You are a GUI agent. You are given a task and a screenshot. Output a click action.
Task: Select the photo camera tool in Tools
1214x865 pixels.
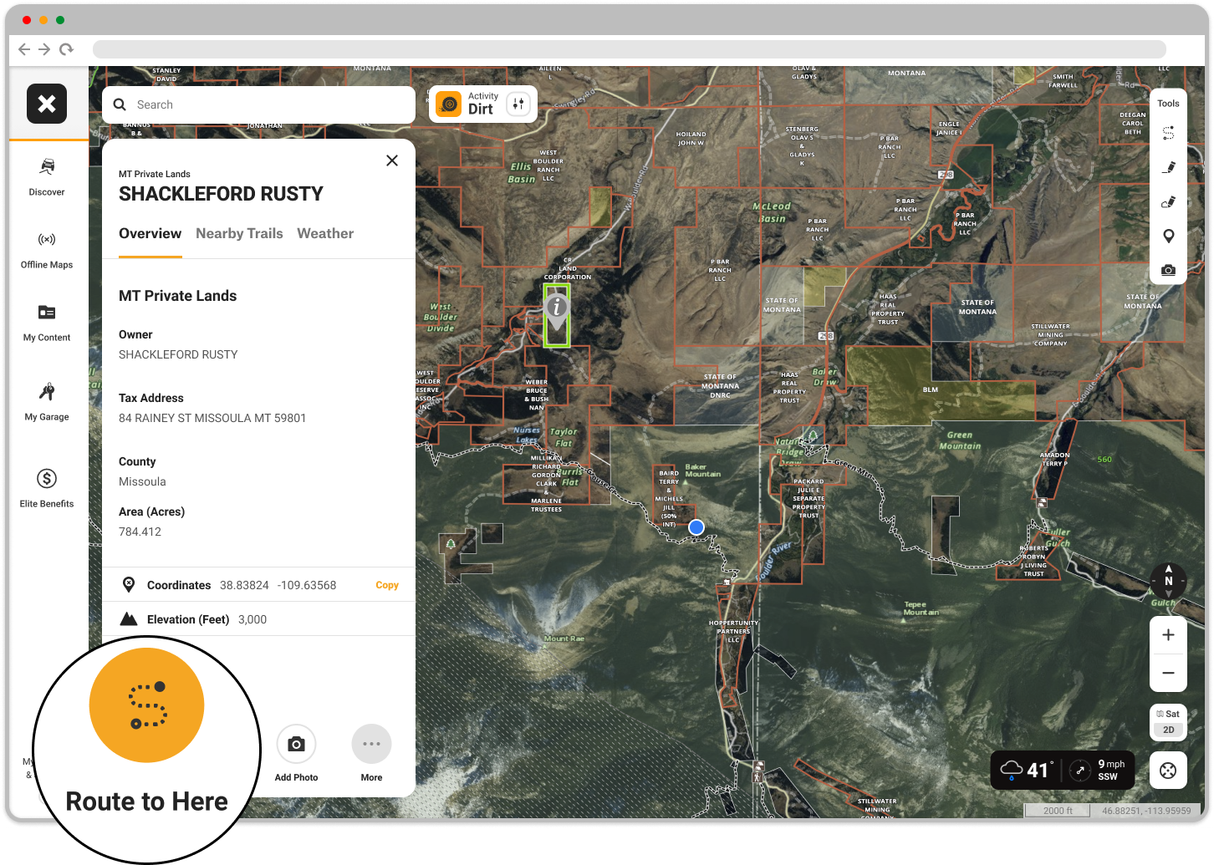click(1168, 270)
